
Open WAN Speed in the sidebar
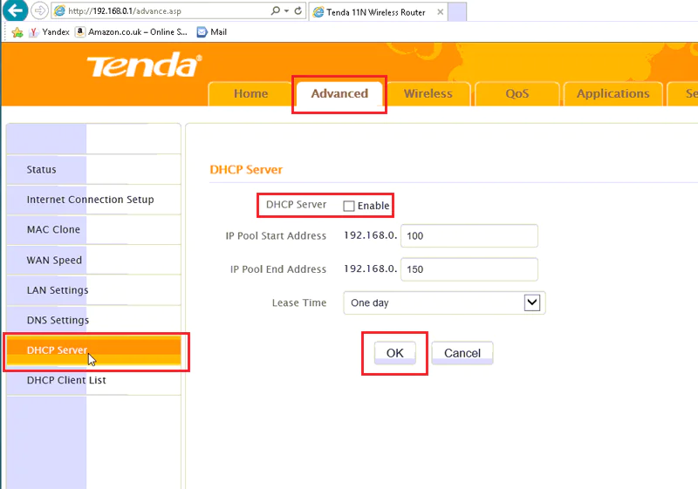point(93,260)
